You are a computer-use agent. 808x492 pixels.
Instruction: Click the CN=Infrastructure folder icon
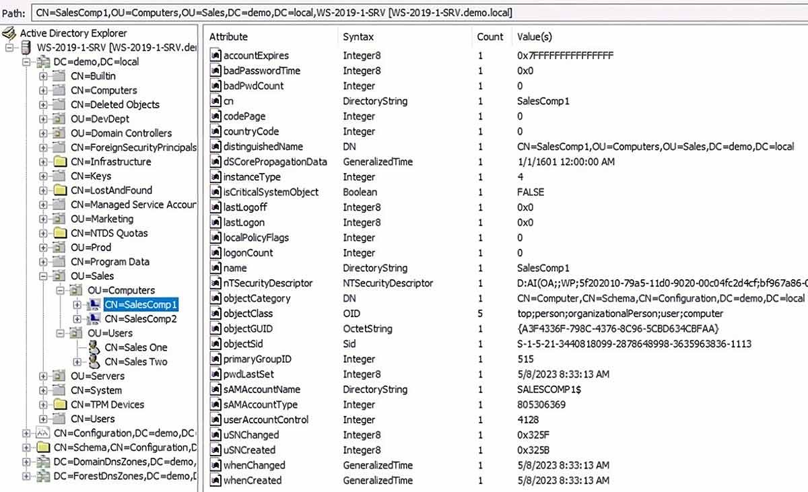click(x=60, y=162)
